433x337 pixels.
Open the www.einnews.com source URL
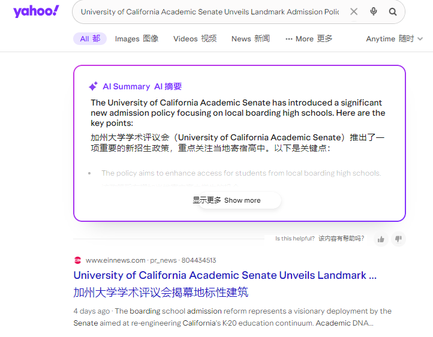click(x=151, y=260)
